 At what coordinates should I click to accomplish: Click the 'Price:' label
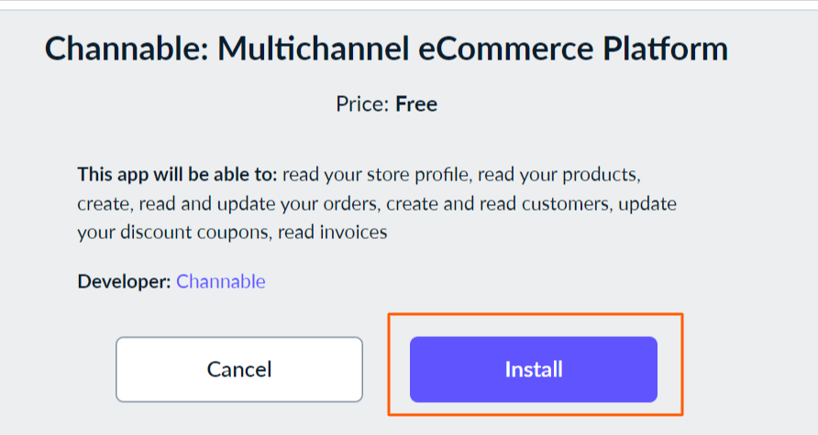363,104
